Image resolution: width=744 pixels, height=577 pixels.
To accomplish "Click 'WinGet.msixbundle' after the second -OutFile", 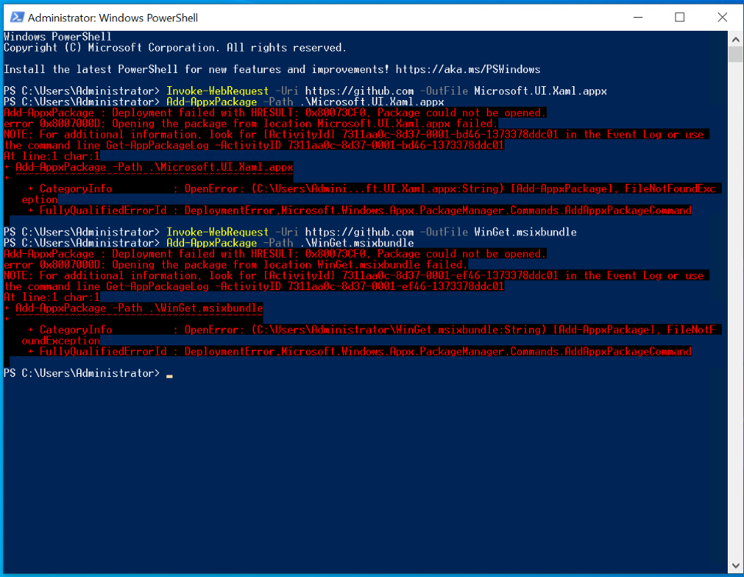I will coord(525,232).
